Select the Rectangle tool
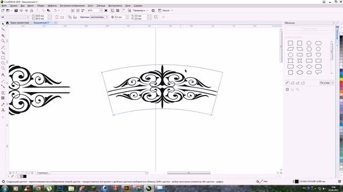The image size is (343, 192). click(3, 58)
